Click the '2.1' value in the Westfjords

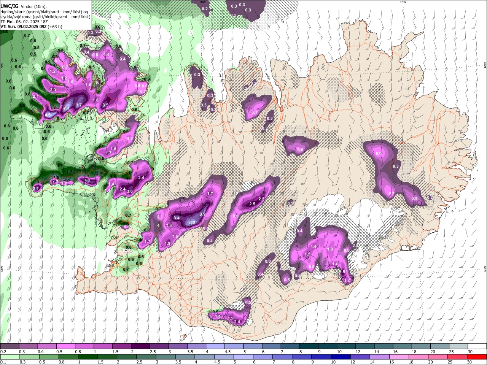click(36, 97)
